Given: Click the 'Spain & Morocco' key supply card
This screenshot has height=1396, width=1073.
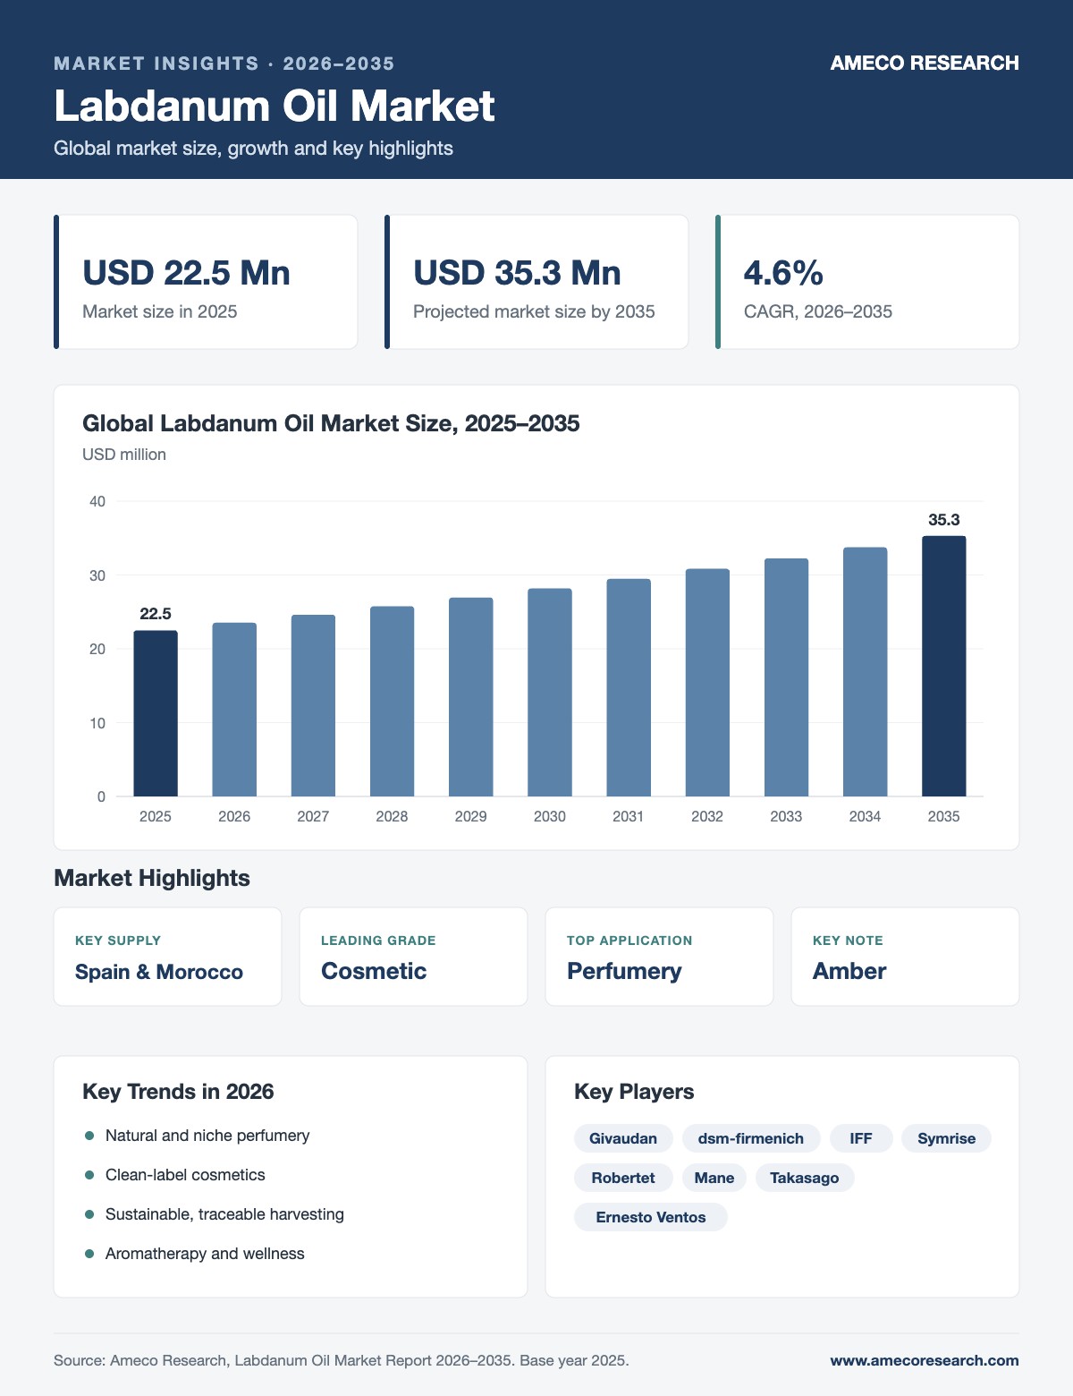Looking at the screenshot, I should pos(168,957).
